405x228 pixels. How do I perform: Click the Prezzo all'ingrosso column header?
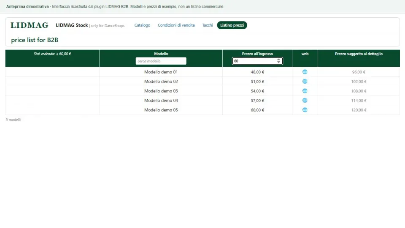tap(257, 54)
